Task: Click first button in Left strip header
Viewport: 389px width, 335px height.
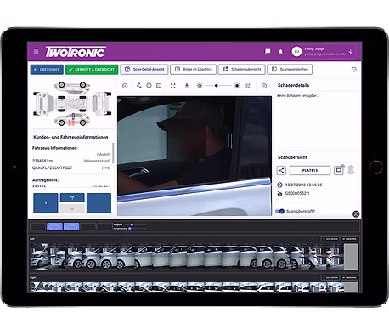Action: click(x=330, y=239)
